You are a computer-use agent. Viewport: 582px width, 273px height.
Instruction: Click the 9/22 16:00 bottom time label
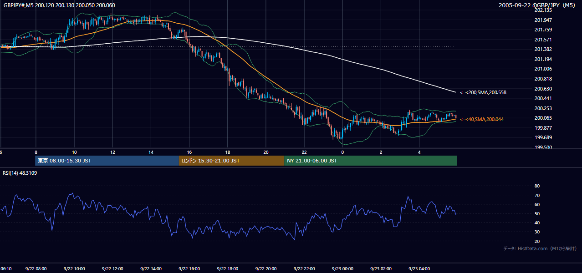tap(189, 269)
